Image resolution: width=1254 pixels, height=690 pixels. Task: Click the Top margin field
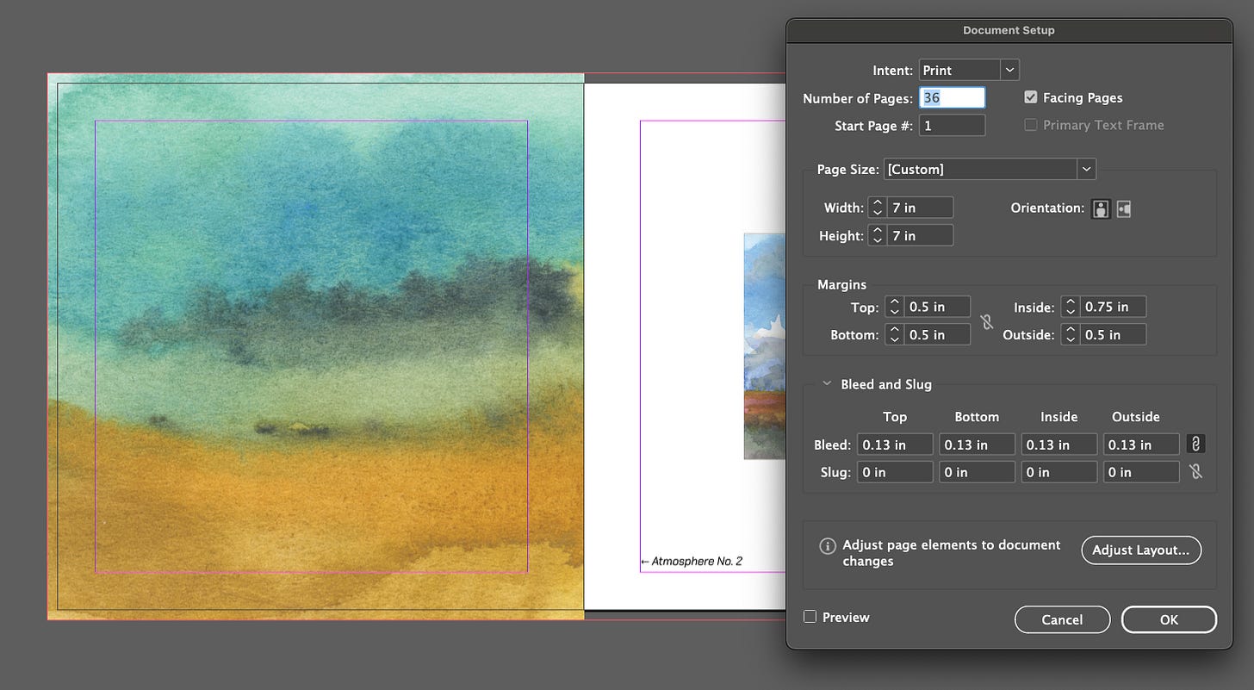937,307
